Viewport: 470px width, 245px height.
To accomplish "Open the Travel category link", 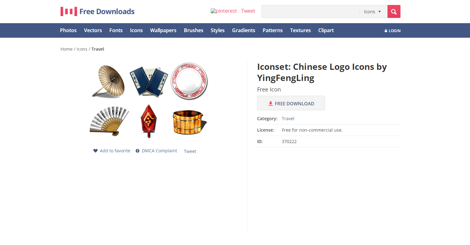I will 288,119.
